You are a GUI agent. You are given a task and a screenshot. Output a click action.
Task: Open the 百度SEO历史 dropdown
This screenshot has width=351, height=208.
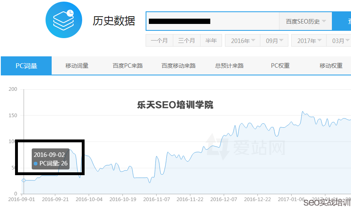pos(305,21)
